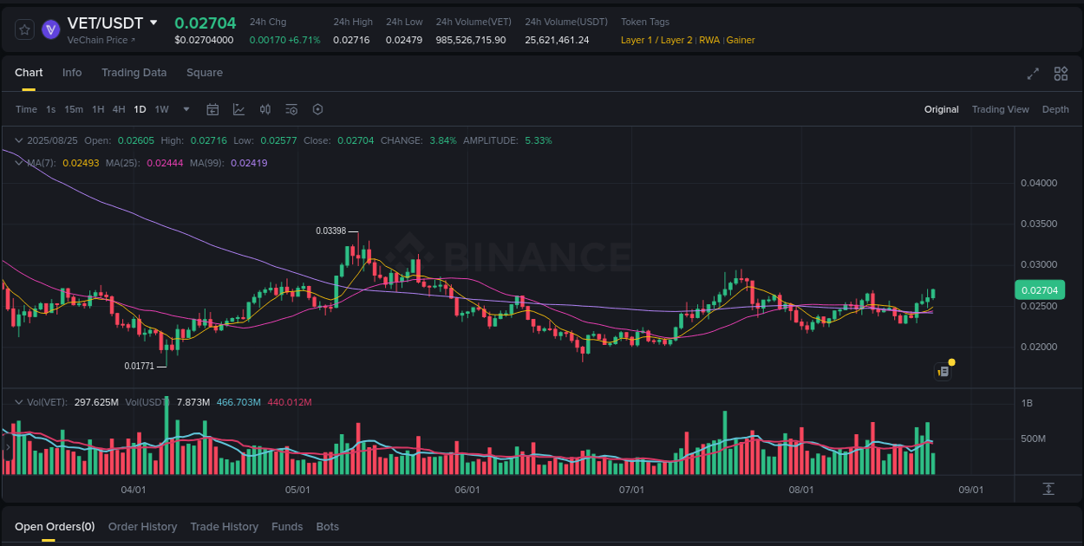This screenshot has height=546, width=1084.
Task: Add VET/USDT to favorites via star icon
Action: coord(24,29)
